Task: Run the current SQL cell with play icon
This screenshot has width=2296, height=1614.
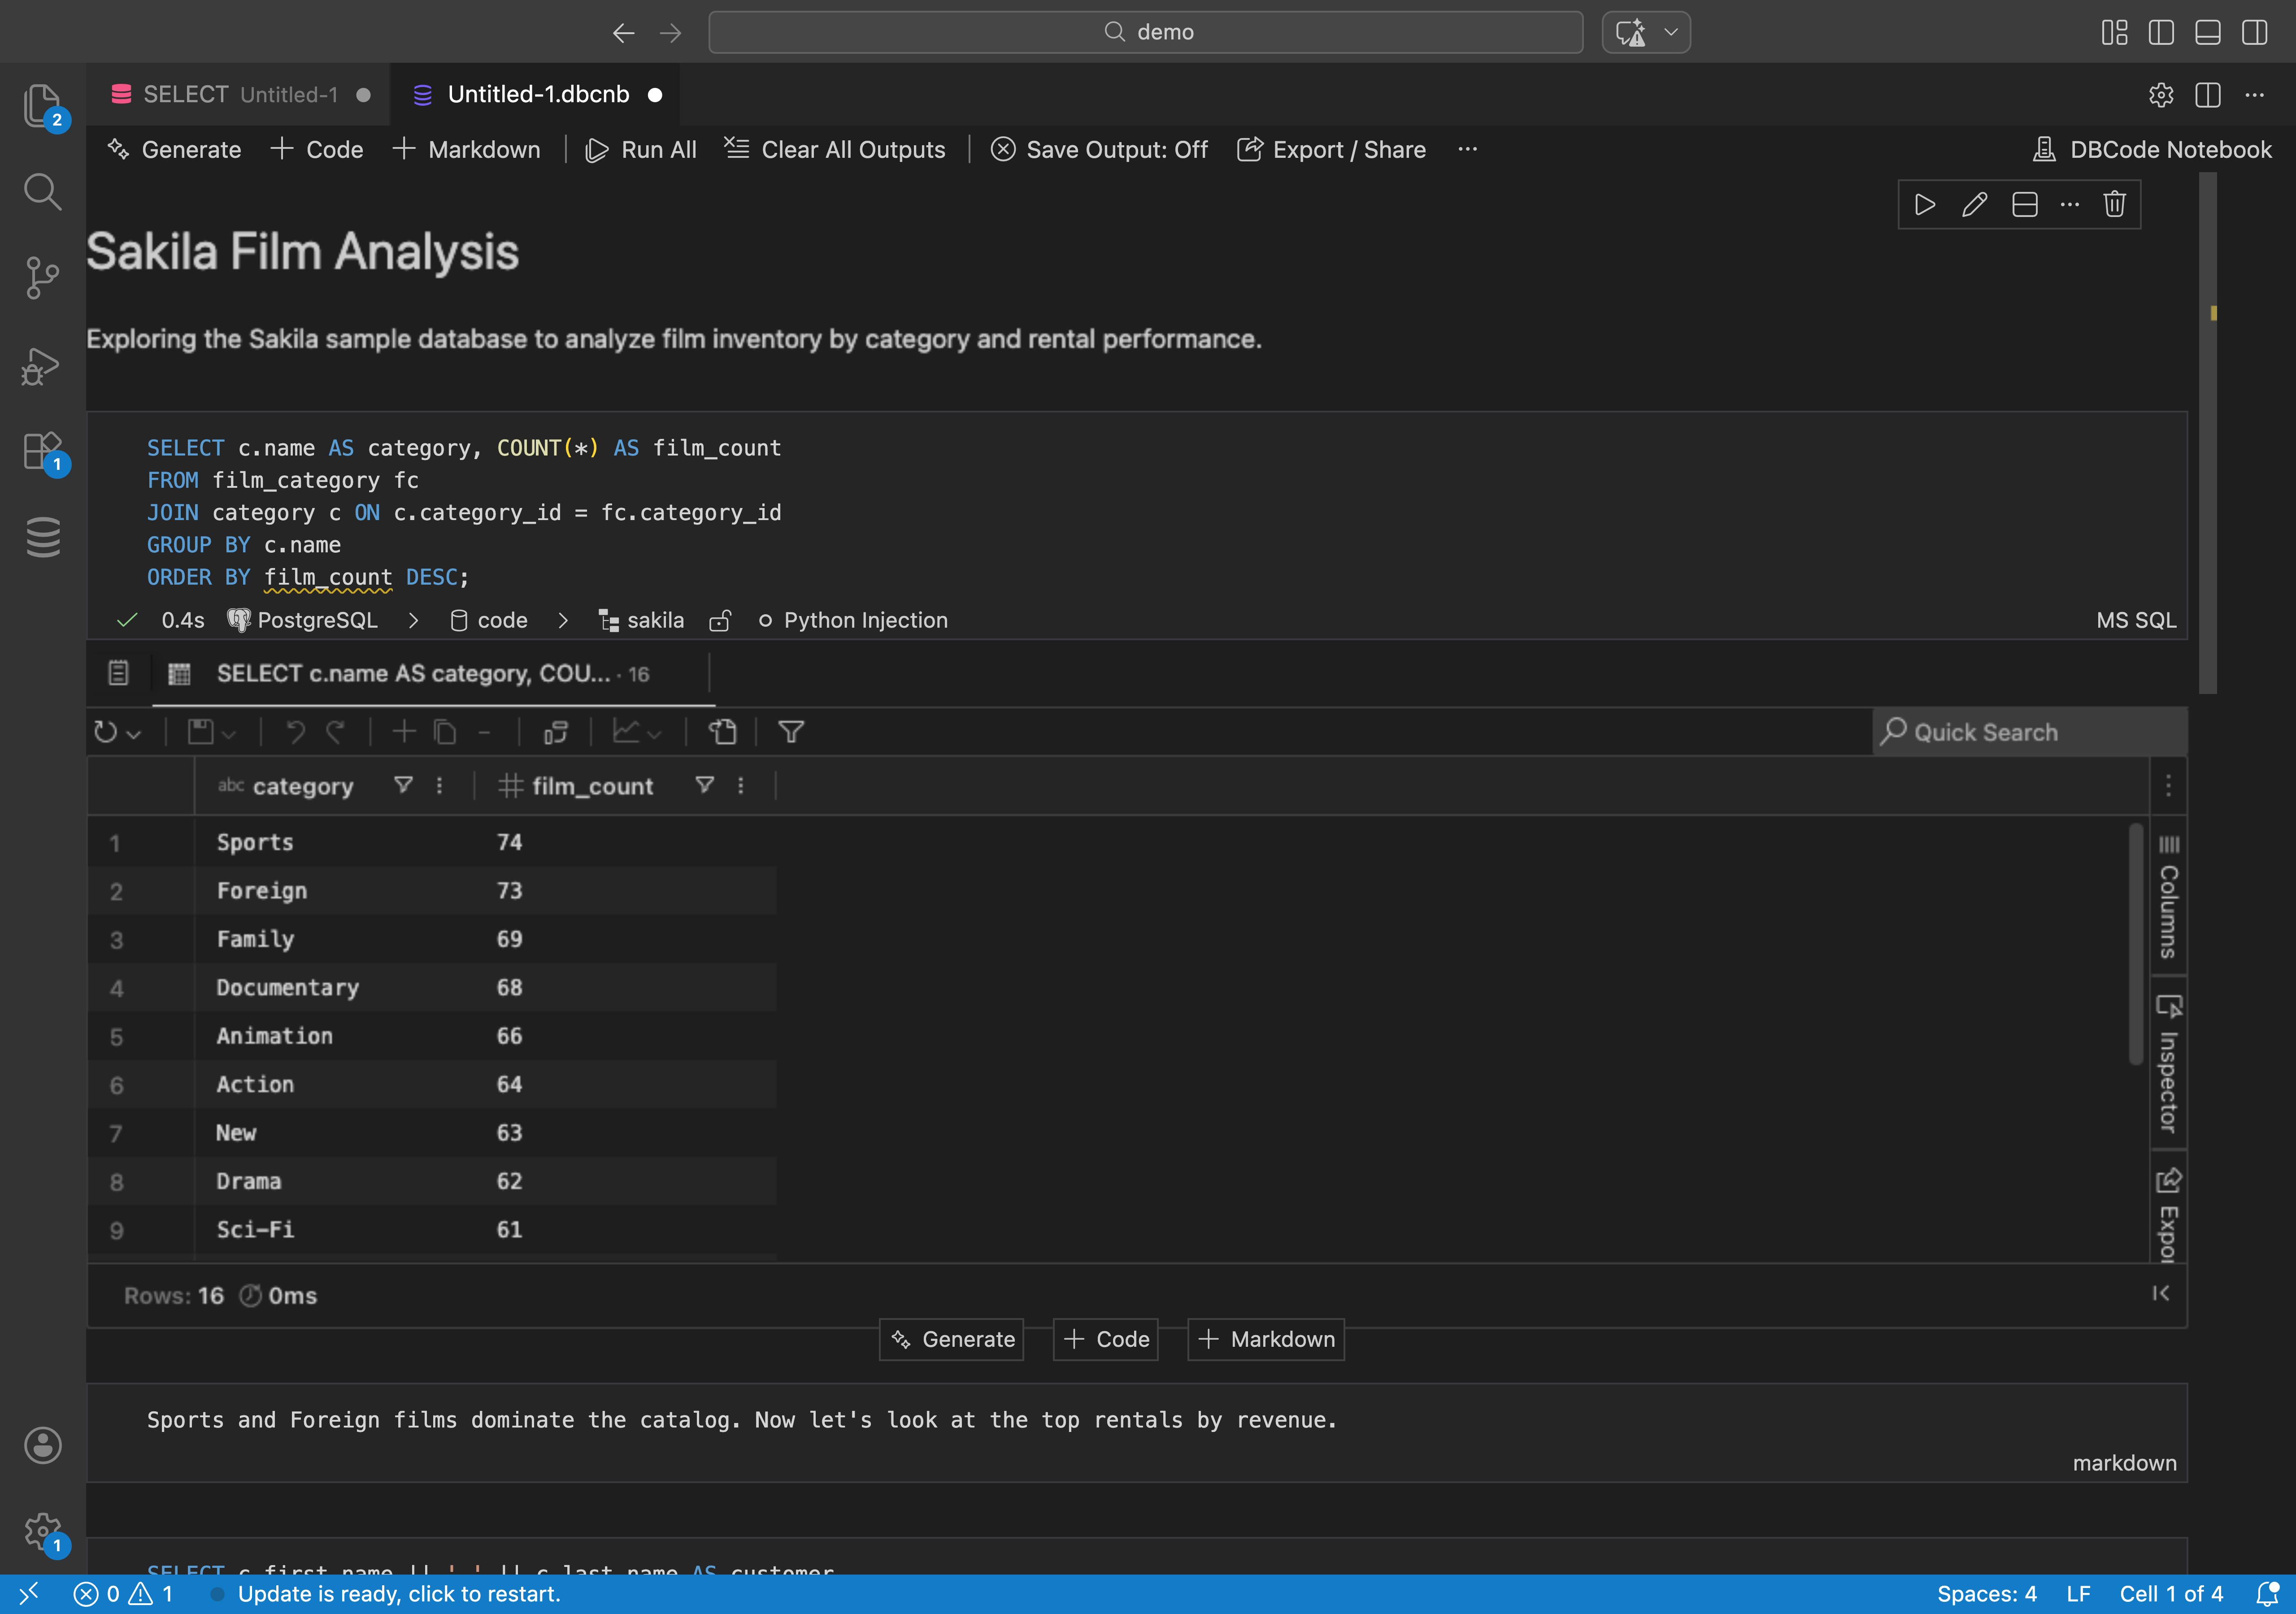Action: [1925, 204]
